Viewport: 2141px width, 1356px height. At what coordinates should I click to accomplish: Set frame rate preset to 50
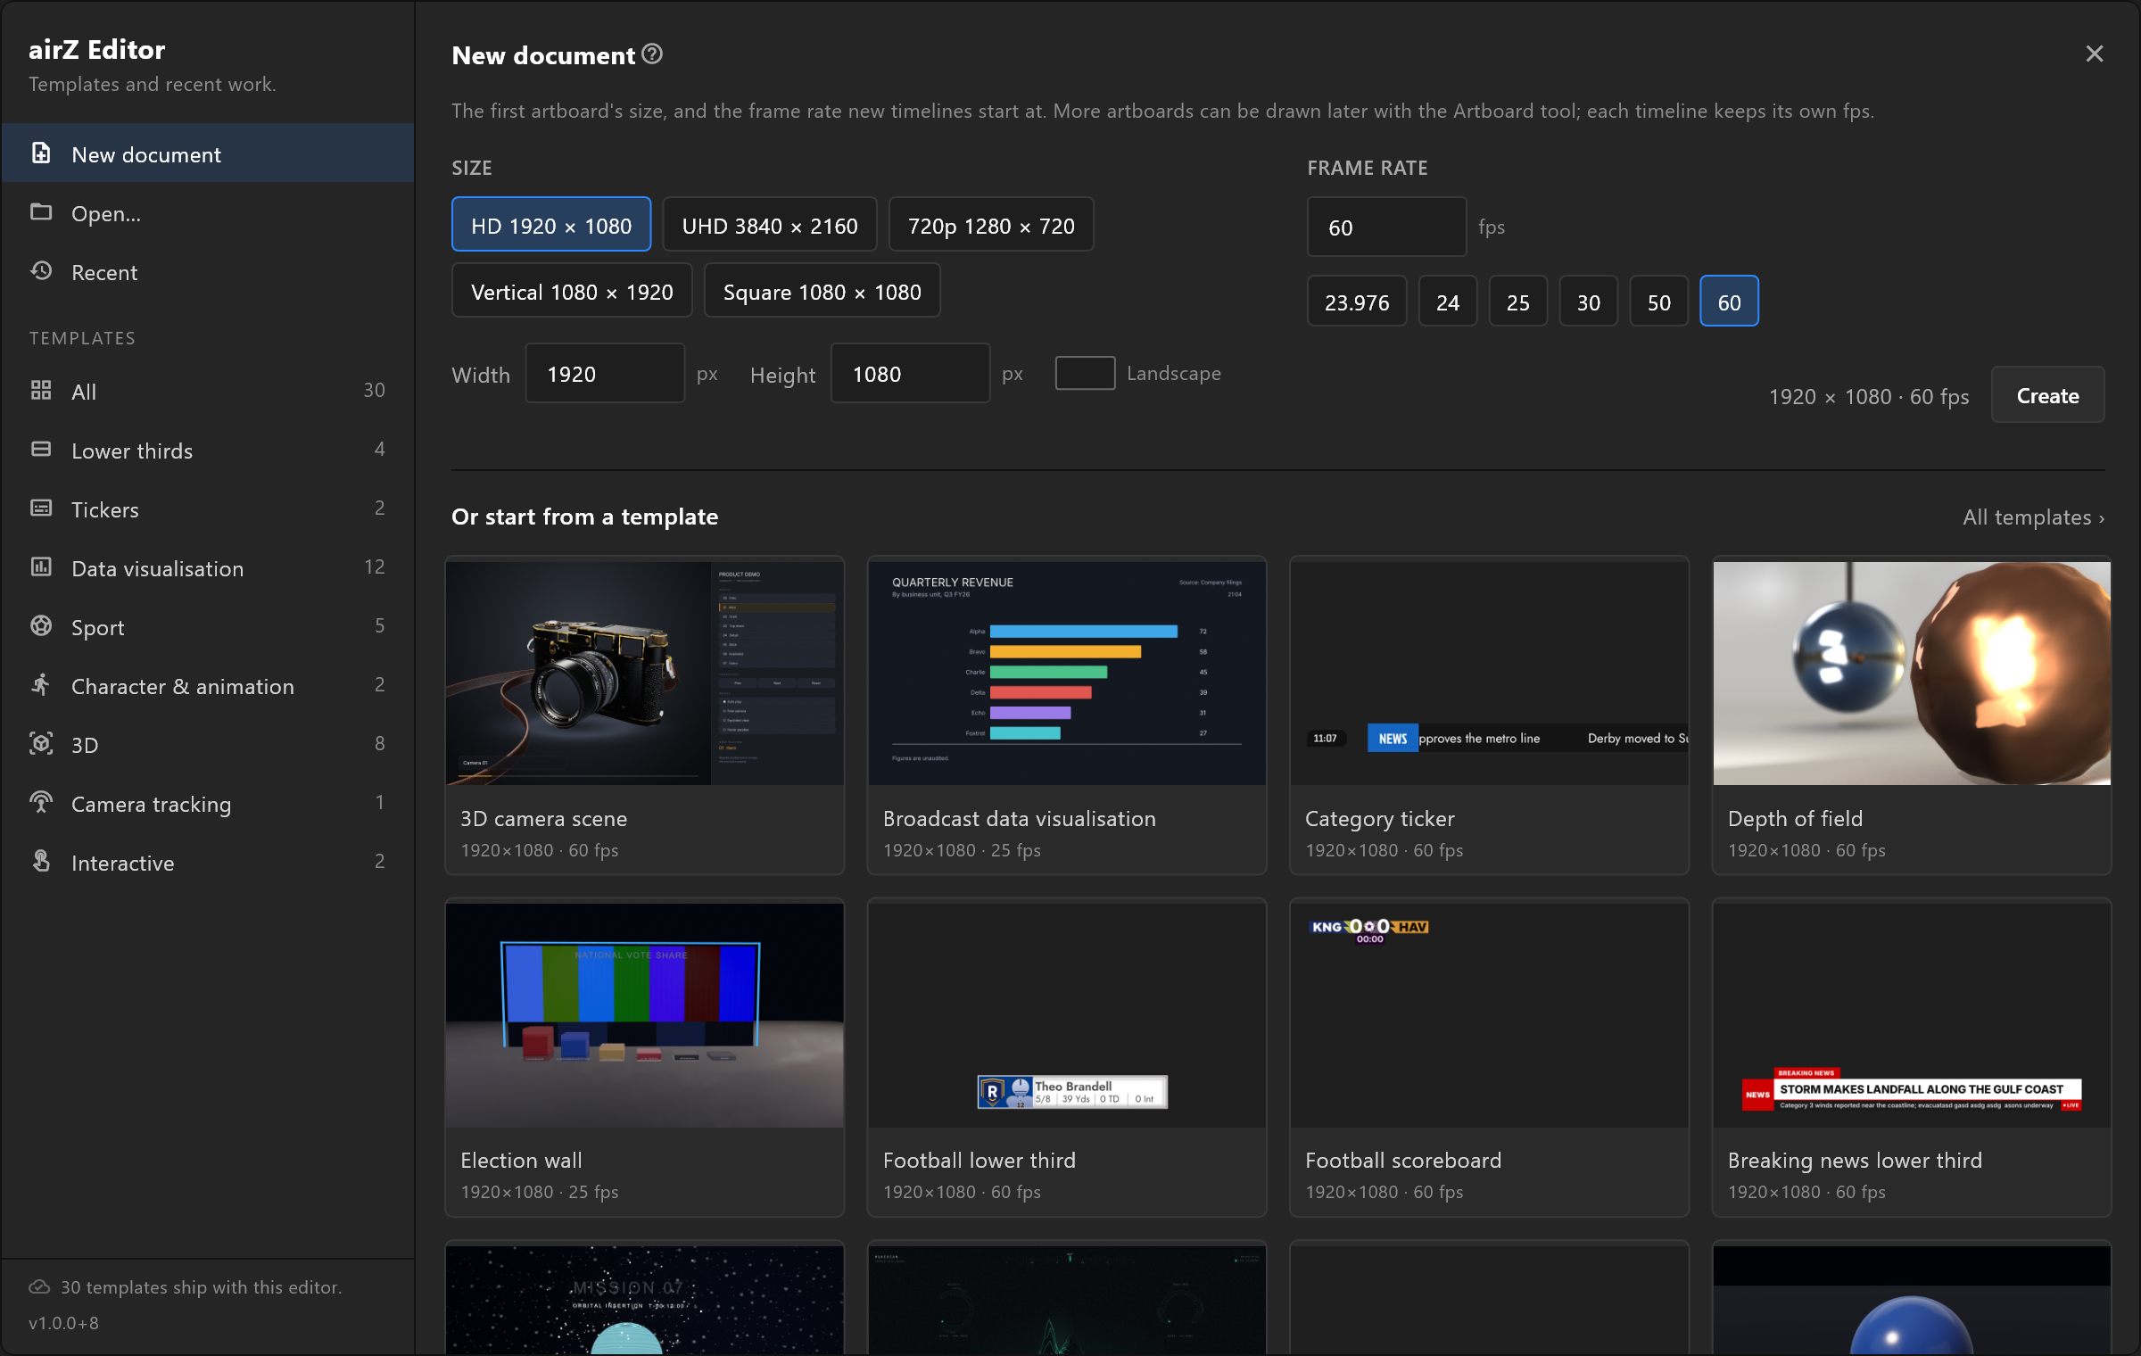1659,302
